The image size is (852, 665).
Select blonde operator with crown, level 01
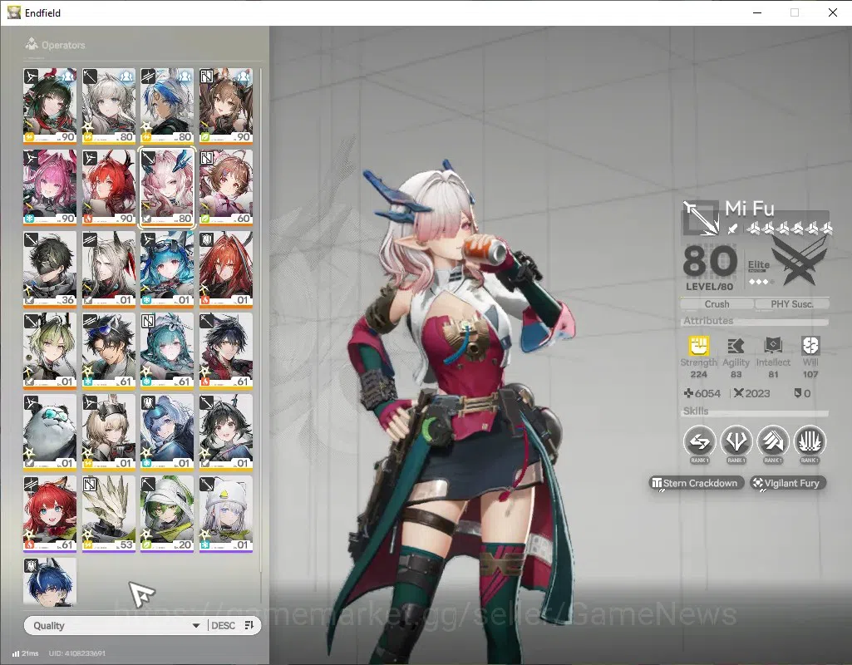coord(109,432)
